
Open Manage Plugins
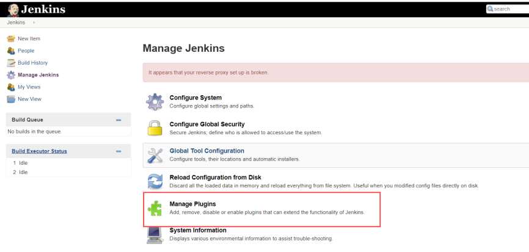pyautogui.click(x=192, y=204)
